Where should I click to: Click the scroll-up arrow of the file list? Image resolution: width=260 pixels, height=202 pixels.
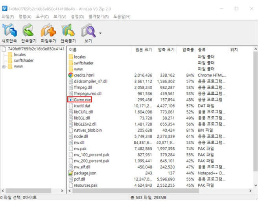click(x=256, y=49)
